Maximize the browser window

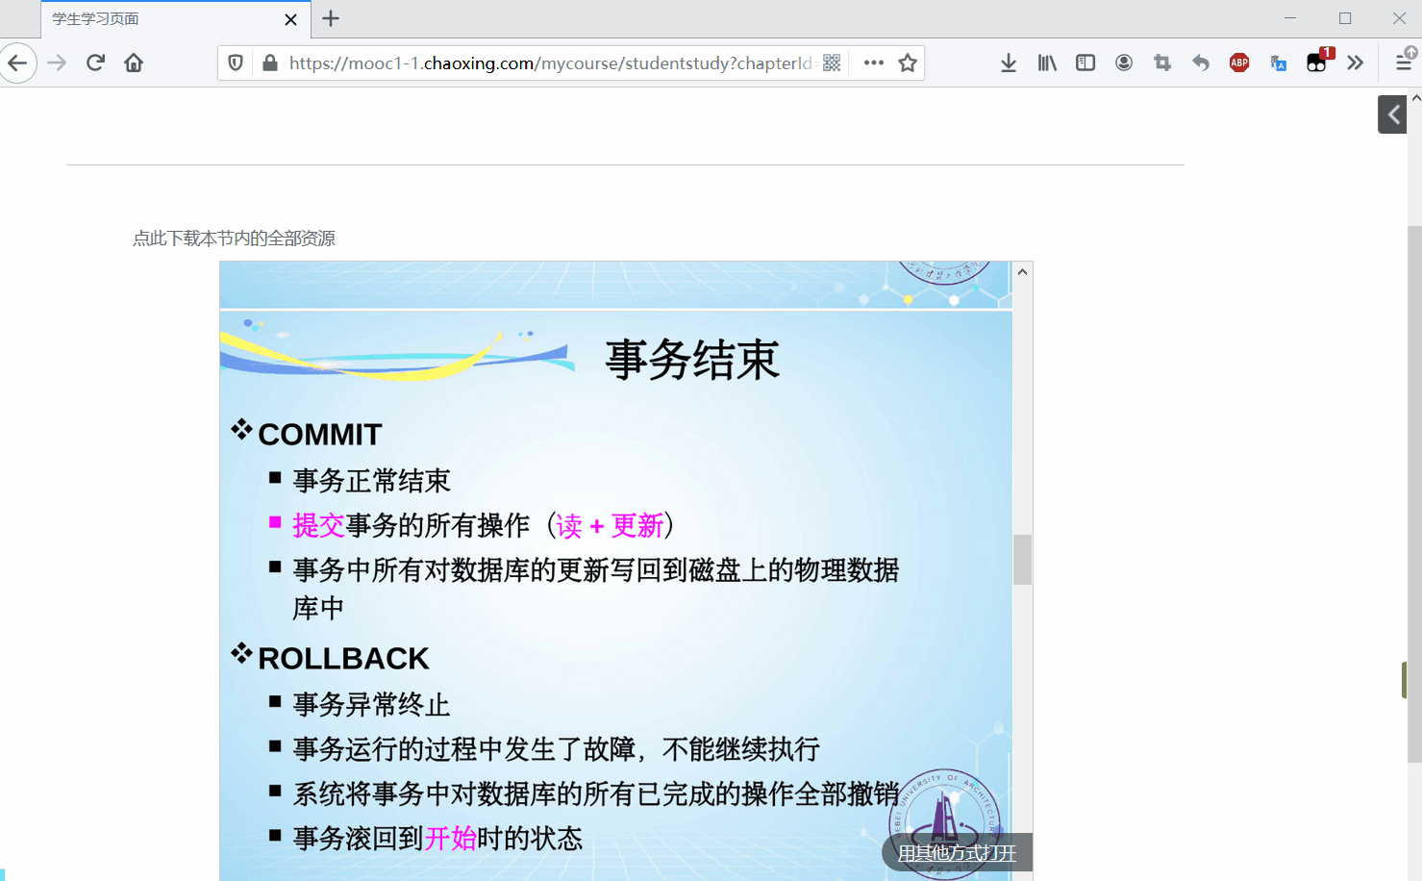coord(1345,18)
